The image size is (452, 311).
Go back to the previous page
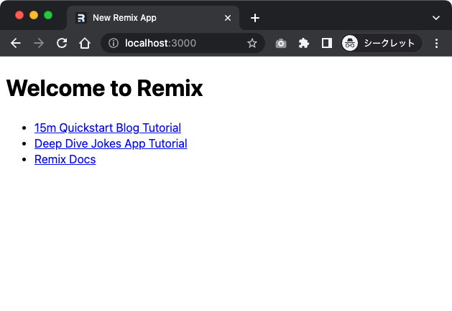(x=16, y=43)
